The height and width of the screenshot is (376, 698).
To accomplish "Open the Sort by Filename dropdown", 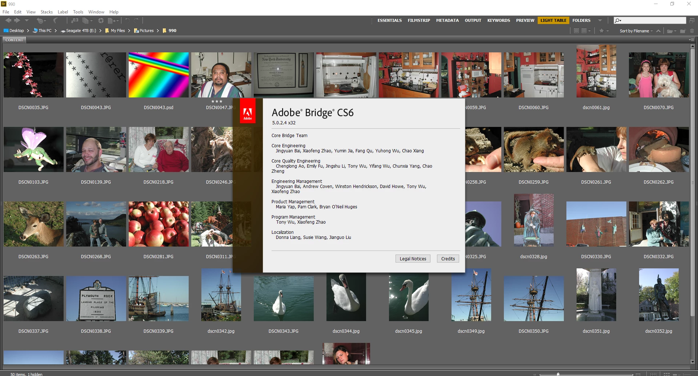I will (x=636, y=31).
